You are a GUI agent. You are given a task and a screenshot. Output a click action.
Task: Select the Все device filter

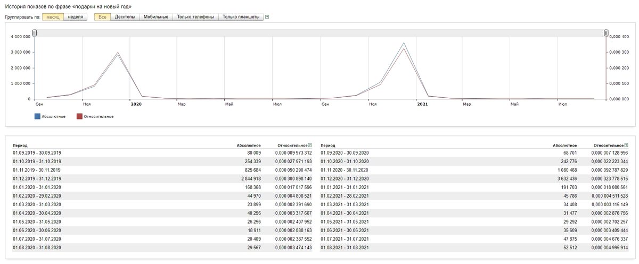[x=102, y=17]
